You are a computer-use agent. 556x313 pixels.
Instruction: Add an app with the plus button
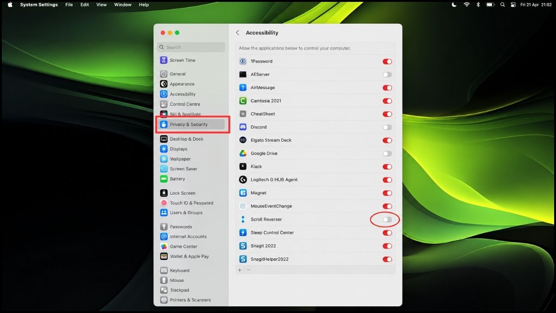(x=240, y=270)
